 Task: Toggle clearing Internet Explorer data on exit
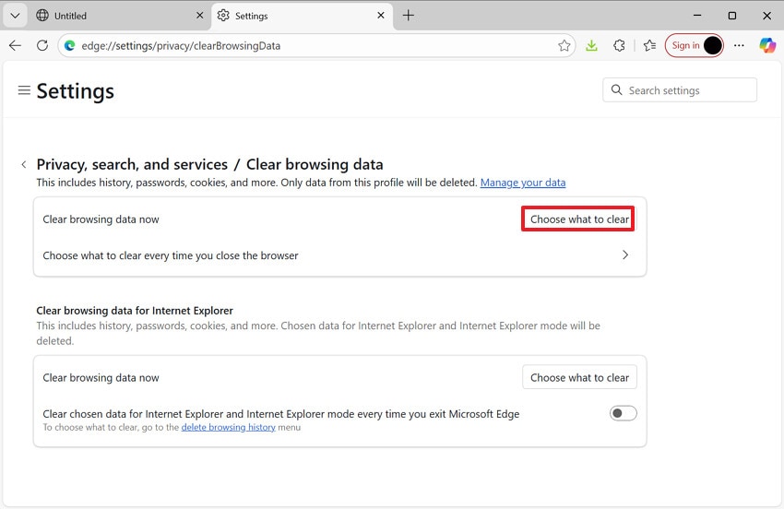623,413
